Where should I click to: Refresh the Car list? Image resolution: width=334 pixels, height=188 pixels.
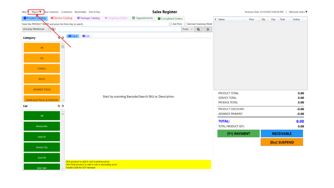coord(63,106)
